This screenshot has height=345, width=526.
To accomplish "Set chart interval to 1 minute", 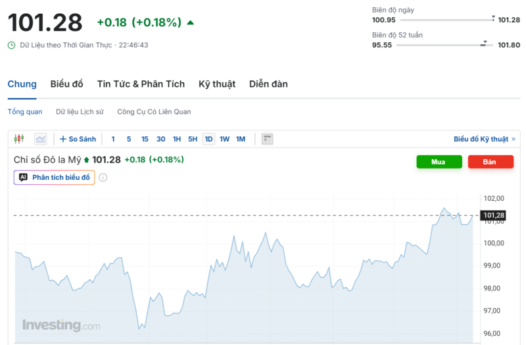I will [x=113, y=139].
